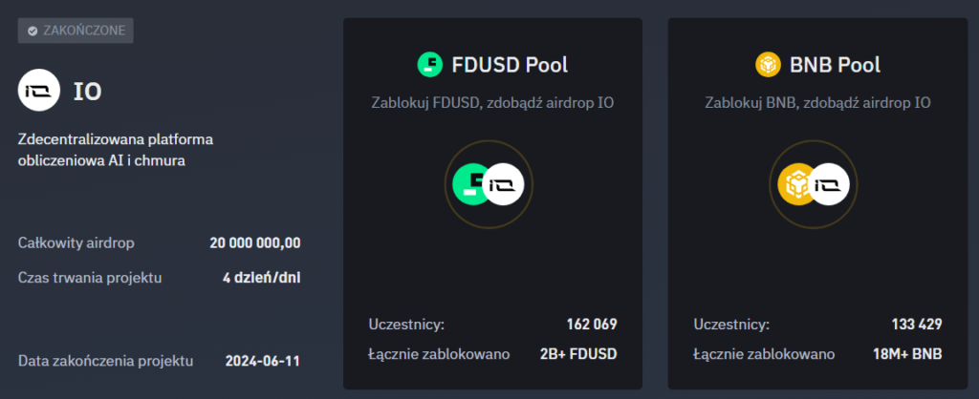Click the project duration value 4 dzień/dni

coord(261,279)
